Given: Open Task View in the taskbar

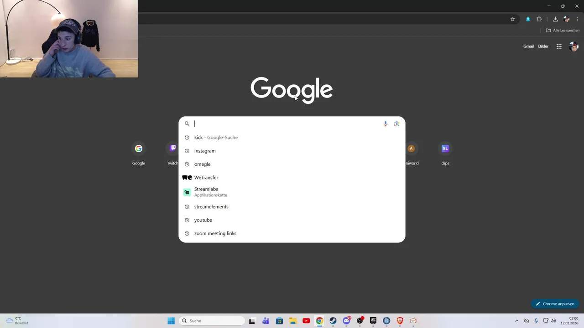Looking at the screenshot, I should 252,321.
